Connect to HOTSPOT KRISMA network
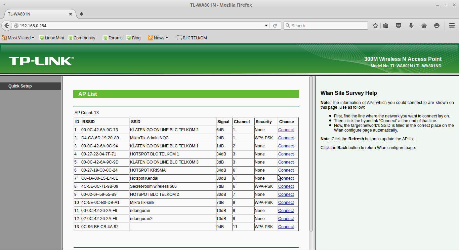Screen dimensions: 459x250 pos(286,170)
